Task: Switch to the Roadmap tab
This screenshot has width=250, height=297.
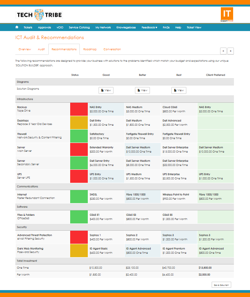Action: (90, 49)
